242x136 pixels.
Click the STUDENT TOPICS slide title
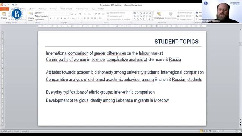tap(177, 42)
